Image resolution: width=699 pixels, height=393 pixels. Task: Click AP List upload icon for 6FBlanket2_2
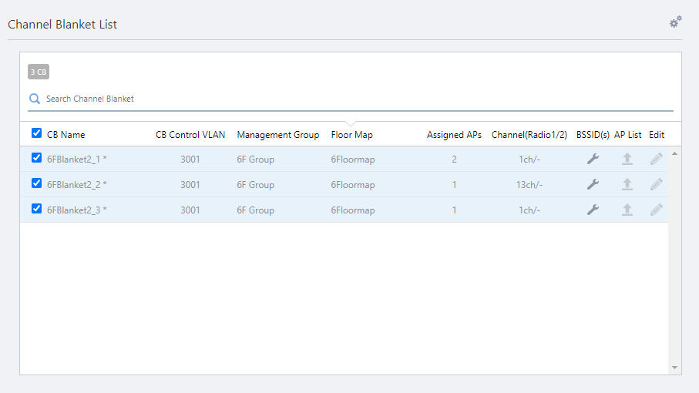pyautogui.click(x=627, y=184)
